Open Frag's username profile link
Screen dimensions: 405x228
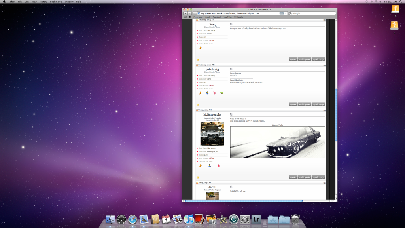212,24
